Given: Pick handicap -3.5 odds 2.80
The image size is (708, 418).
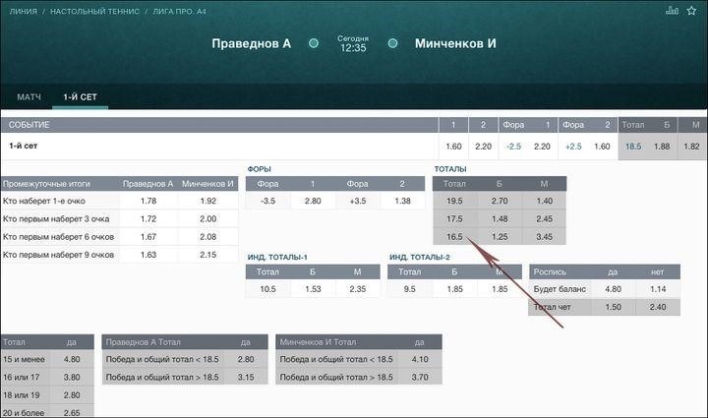Looking at the screenshot, I should pyautogui.click(x=313, y=201).
